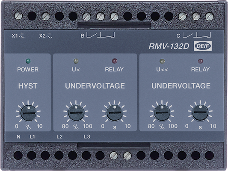Viewport: 228px width, 171px height.
Task: Click the RMV-132D model label
Action: tap(169, 46)
